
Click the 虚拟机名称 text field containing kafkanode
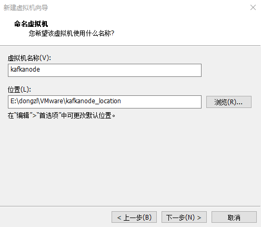[105, 70]
